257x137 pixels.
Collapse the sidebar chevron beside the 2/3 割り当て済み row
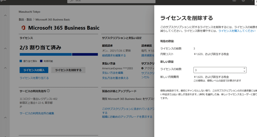(5, 49)
